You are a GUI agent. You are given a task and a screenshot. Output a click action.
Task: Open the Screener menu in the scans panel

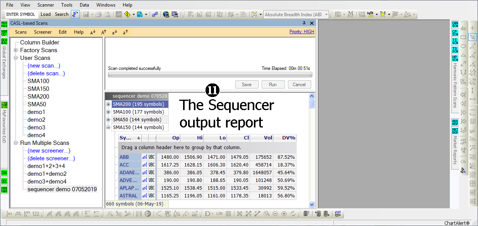click(x=43, y=32)
